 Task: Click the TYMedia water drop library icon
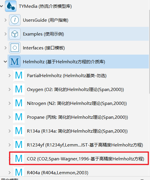11,6
